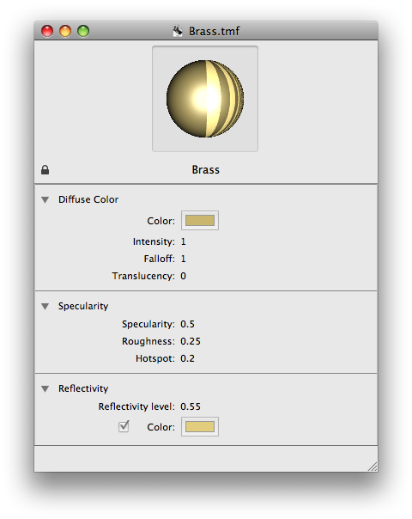Collapse the Specularity section disclosure triangle
Viewport: 412px width, 519px height.
pyautogui.click(x=45, y=306)
